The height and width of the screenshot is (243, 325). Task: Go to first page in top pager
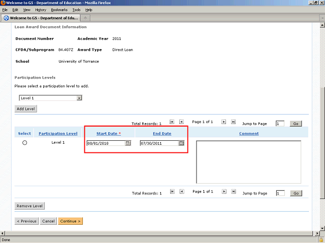tap(172, 121)
